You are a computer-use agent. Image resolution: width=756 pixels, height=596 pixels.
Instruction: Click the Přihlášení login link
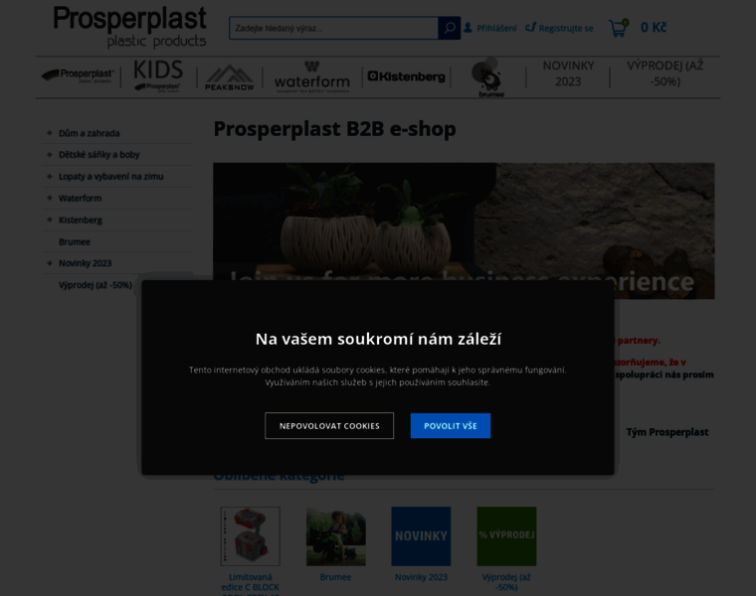(x=496, y=29)
